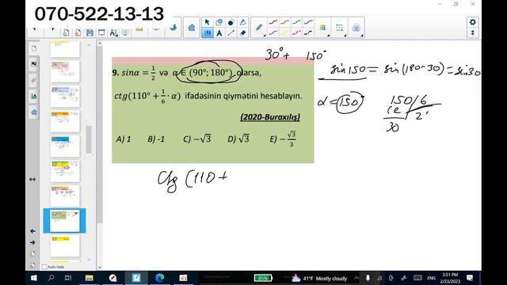Choose the Shapes tool
Image resolution: width=507 pixels, height=285 pixels.
click(x=219, y=22)
